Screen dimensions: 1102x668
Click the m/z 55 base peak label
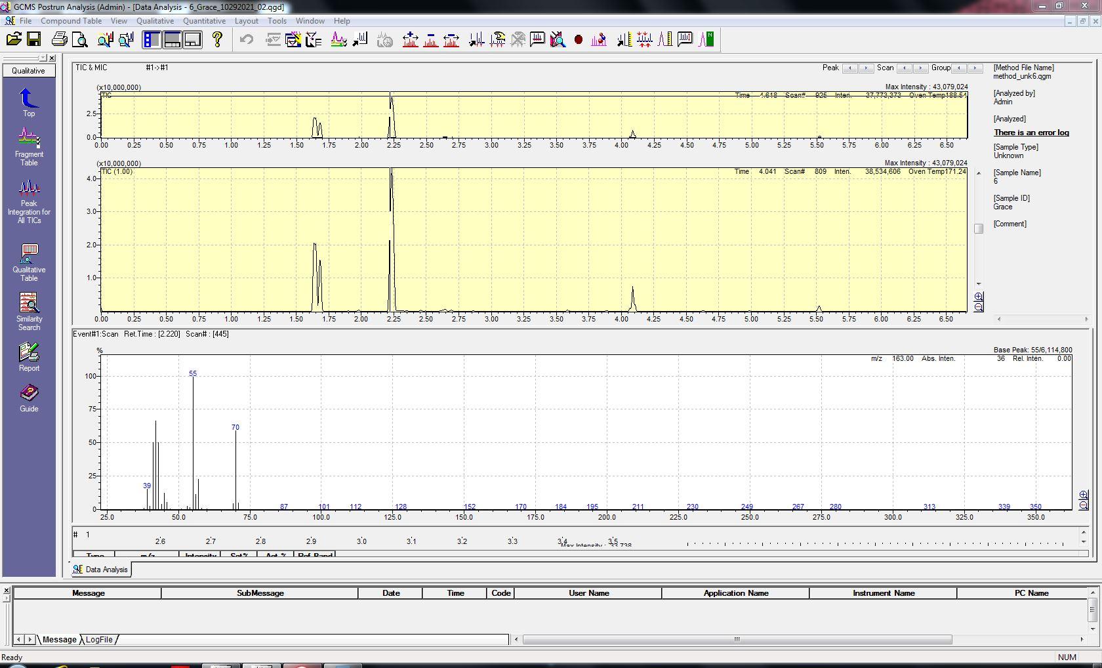[193, 373]
